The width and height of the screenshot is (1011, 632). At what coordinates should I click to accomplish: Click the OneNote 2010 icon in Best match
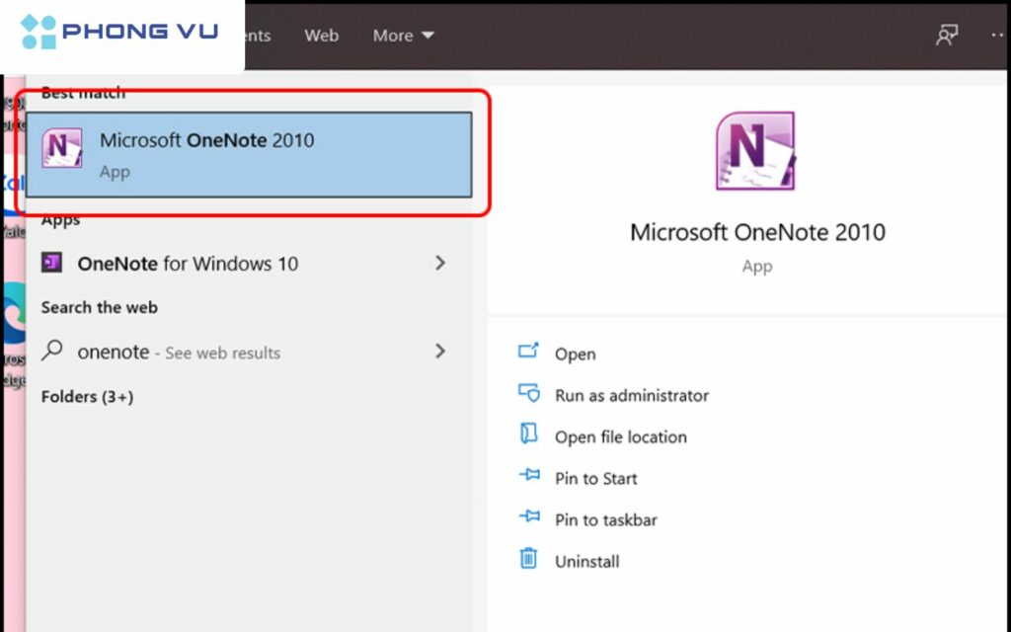coord(62,150)
